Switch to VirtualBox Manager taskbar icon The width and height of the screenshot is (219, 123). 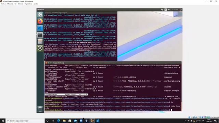(87, 121)
